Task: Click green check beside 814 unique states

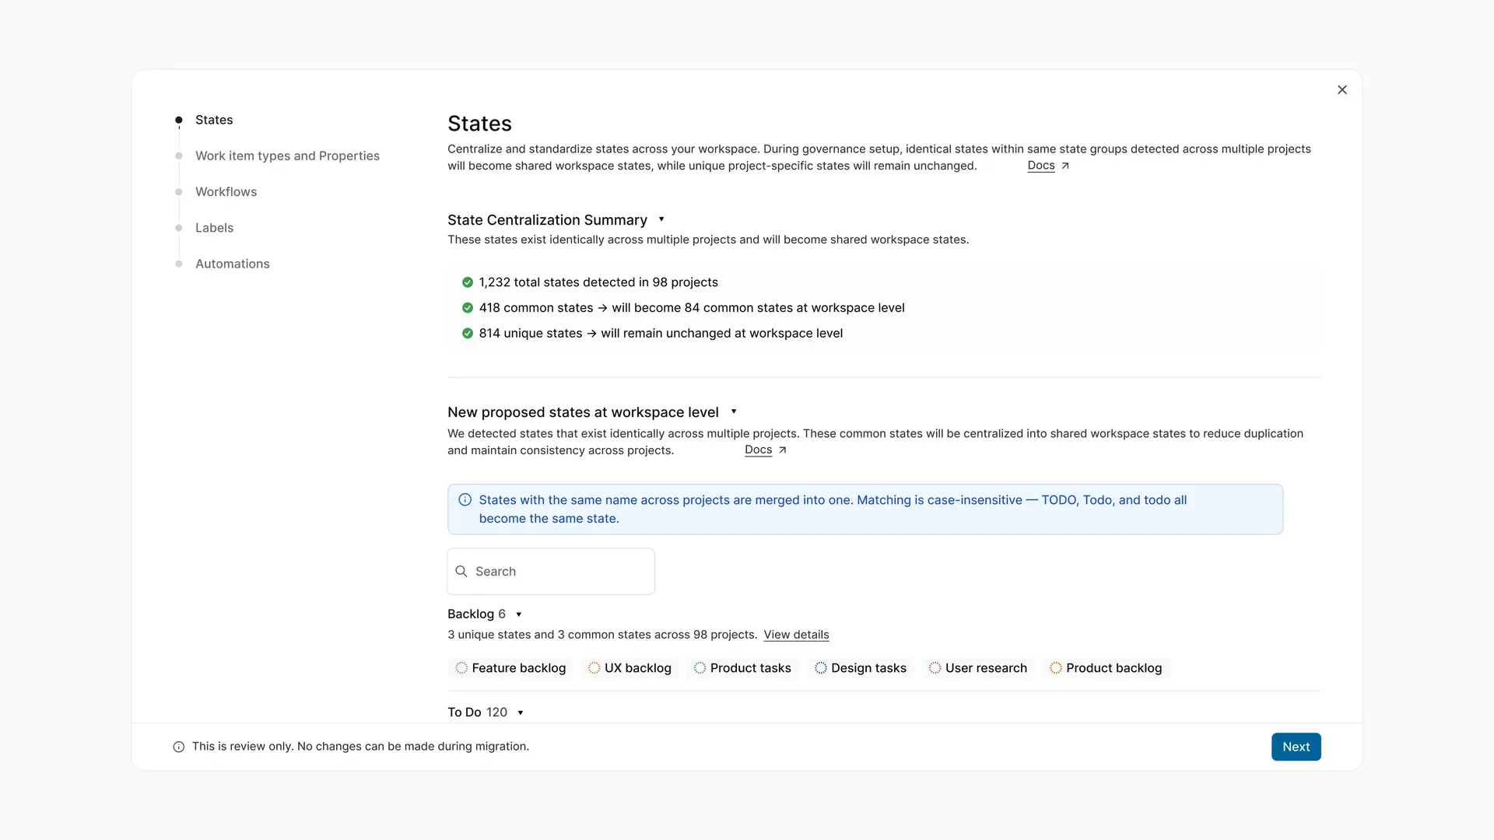Action: click(468, 334)
